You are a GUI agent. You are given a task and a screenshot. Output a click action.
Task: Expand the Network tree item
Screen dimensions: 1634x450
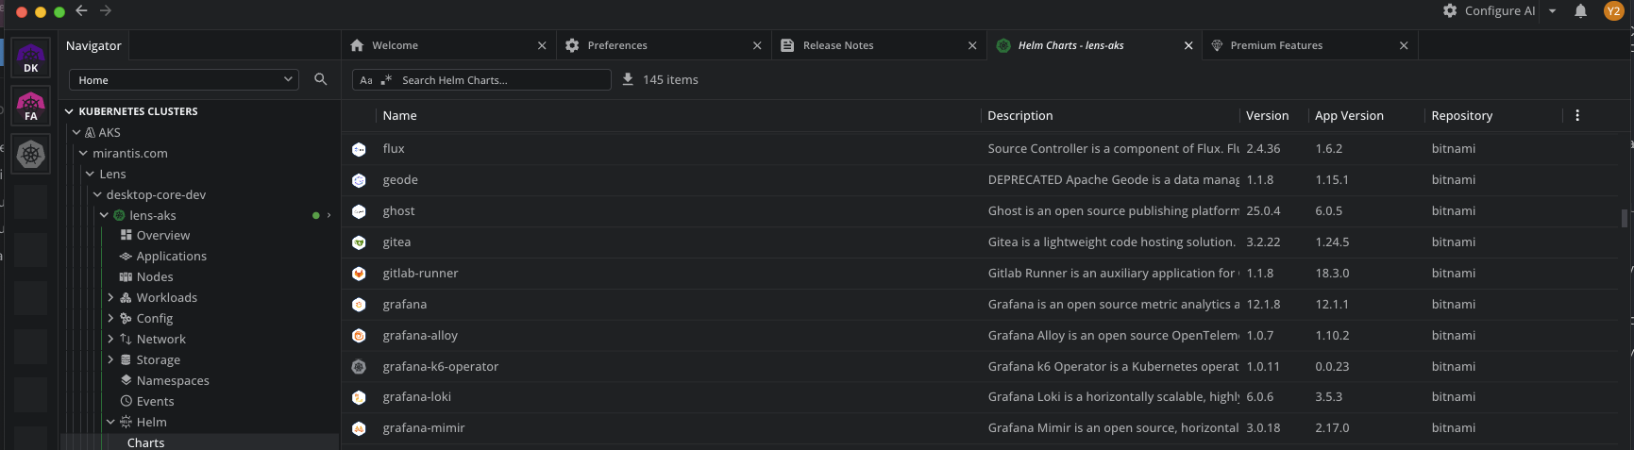pyautogui.click(x=110, y=339)
